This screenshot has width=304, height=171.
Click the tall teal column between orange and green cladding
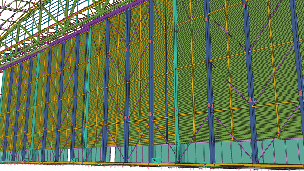[x=175, y=80]
